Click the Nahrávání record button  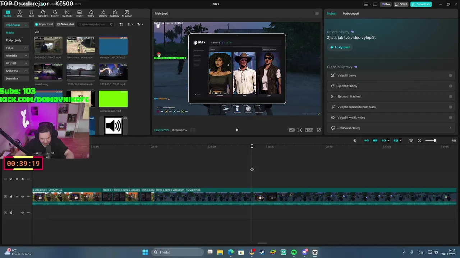click(65, 24)
